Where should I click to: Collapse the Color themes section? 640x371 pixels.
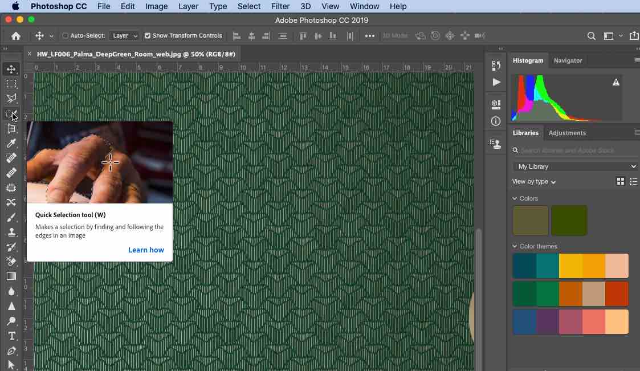pyautogui.click(x=515, y=246)
